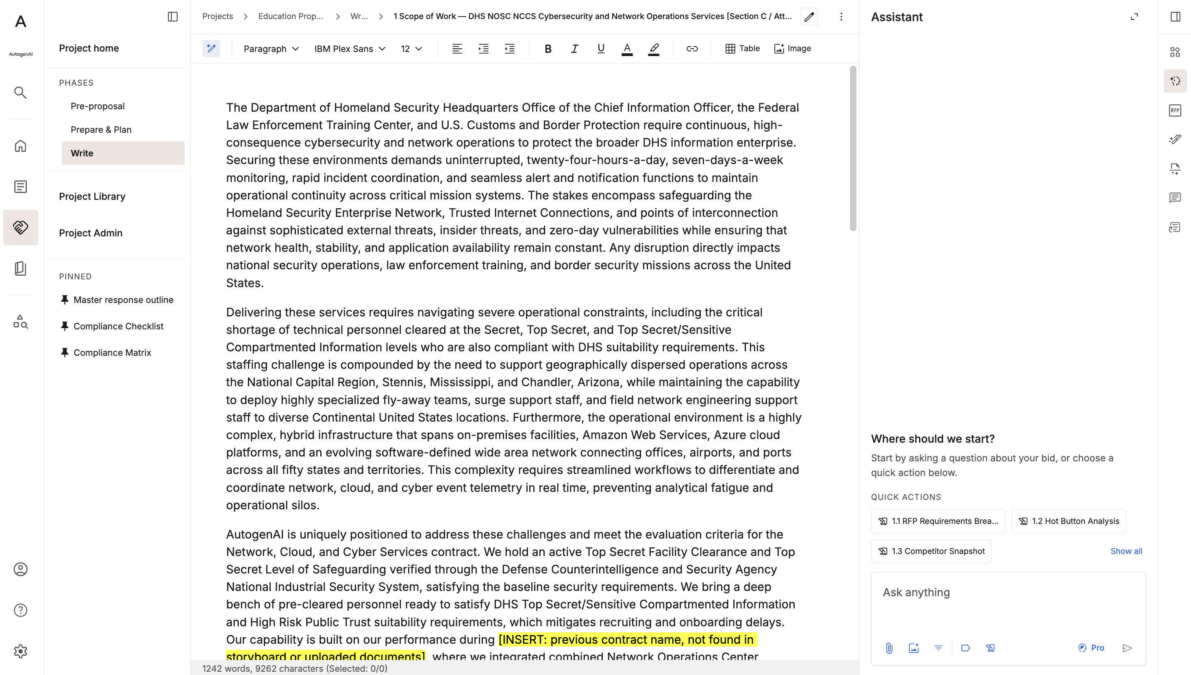Click the Projects breadcrumb
1191x675 pixels.
tap(217, 16)
